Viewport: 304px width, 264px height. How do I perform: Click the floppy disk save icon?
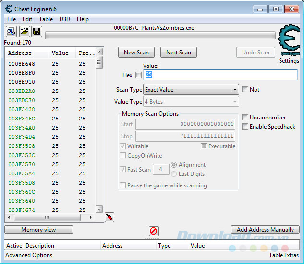click(36, 32)
